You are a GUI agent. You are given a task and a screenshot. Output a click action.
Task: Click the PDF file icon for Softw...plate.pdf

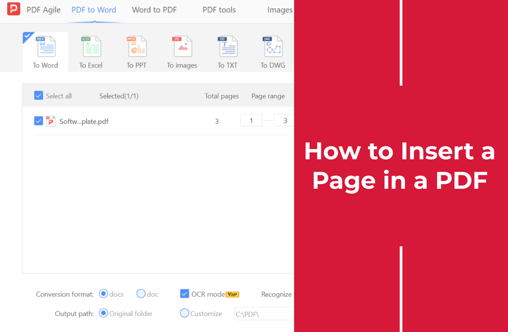click(x=50, y=121)
